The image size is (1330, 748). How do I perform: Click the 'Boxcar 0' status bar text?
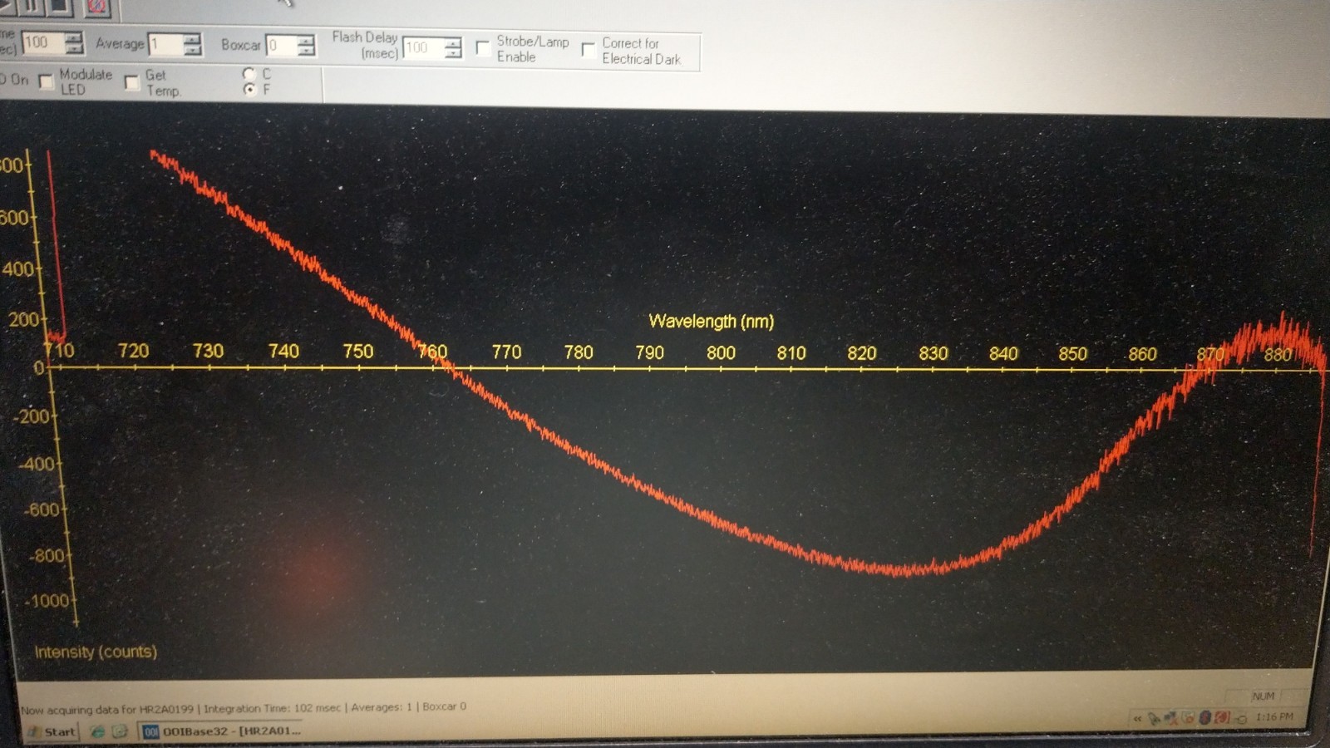[444, 706]
